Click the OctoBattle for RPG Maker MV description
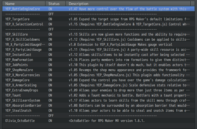 click(107, 121)
